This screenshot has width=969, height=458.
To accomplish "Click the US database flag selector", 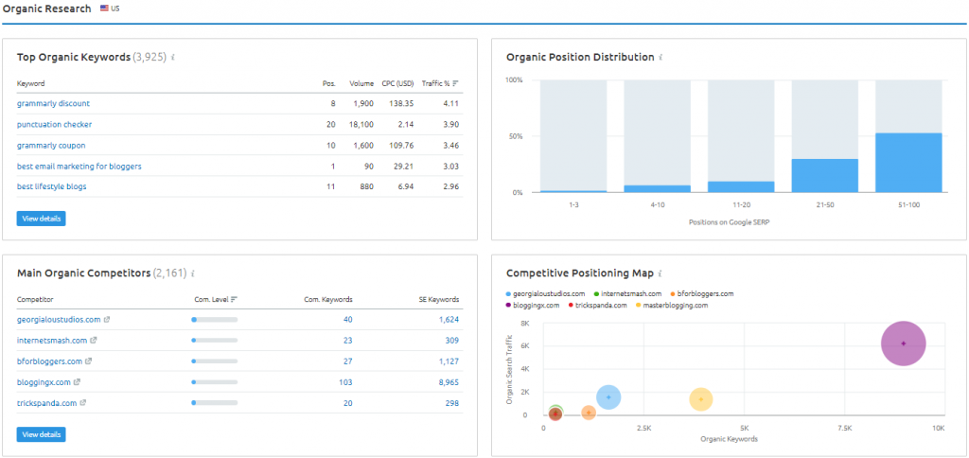I will pos(109,9).
